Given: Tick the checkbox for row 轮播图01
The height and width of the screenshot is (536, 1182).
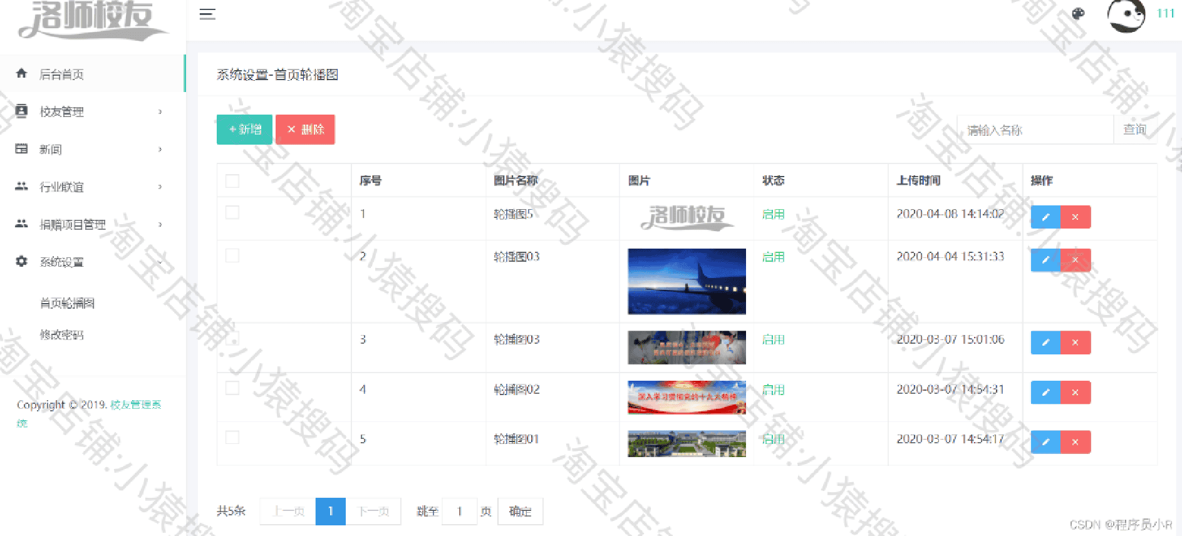Looking at the screenshot, I should click(232, 437).
